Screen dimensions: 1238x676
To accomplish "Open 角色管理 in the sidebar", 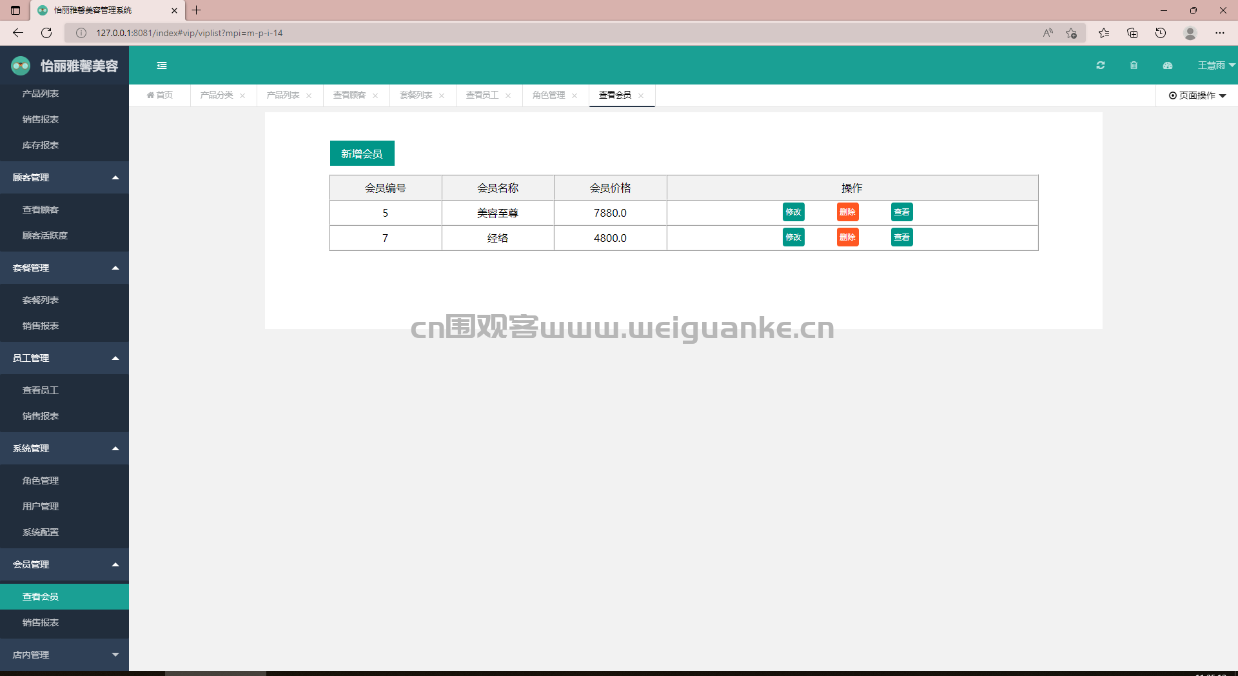I will click(64, 481).
